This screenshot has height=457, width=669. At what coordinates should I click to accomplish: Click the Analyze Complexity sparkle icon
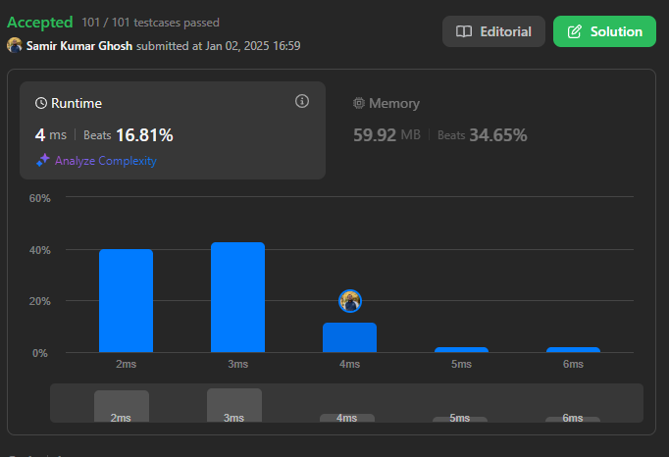pyautogui.click(x=43, y=161)
